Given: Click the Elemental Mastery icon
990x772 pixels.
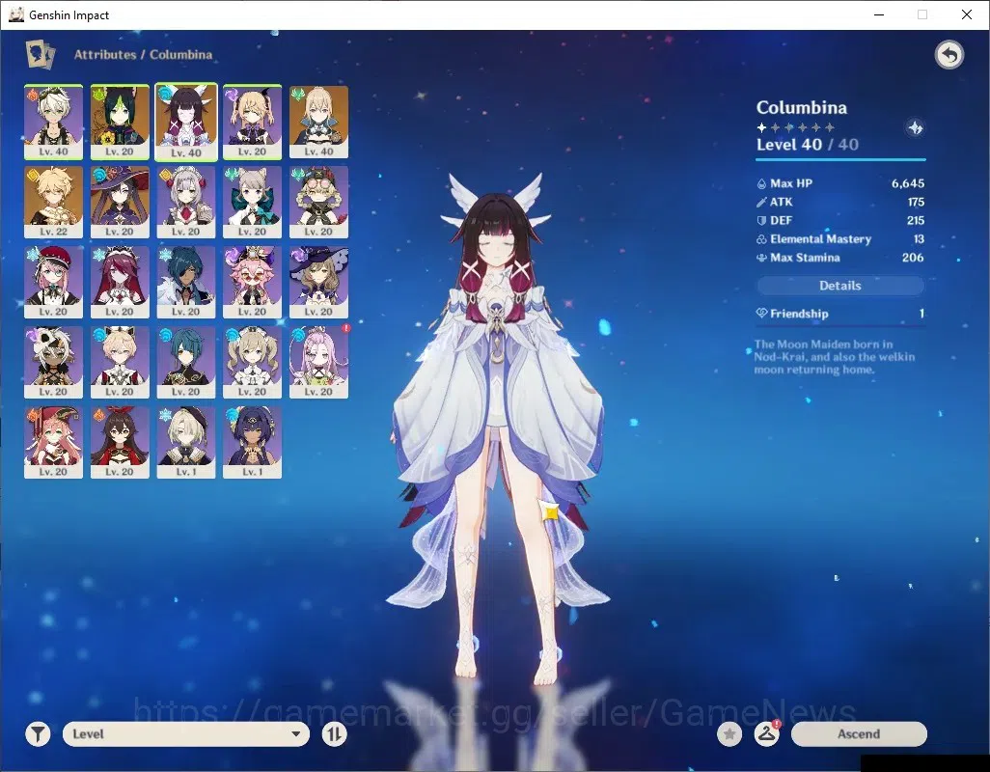Looking at the screenshot, I should tap(761, 239).
